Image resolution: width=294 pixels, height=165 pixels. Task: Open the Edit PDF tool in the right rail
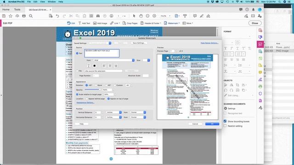(260, 44)
